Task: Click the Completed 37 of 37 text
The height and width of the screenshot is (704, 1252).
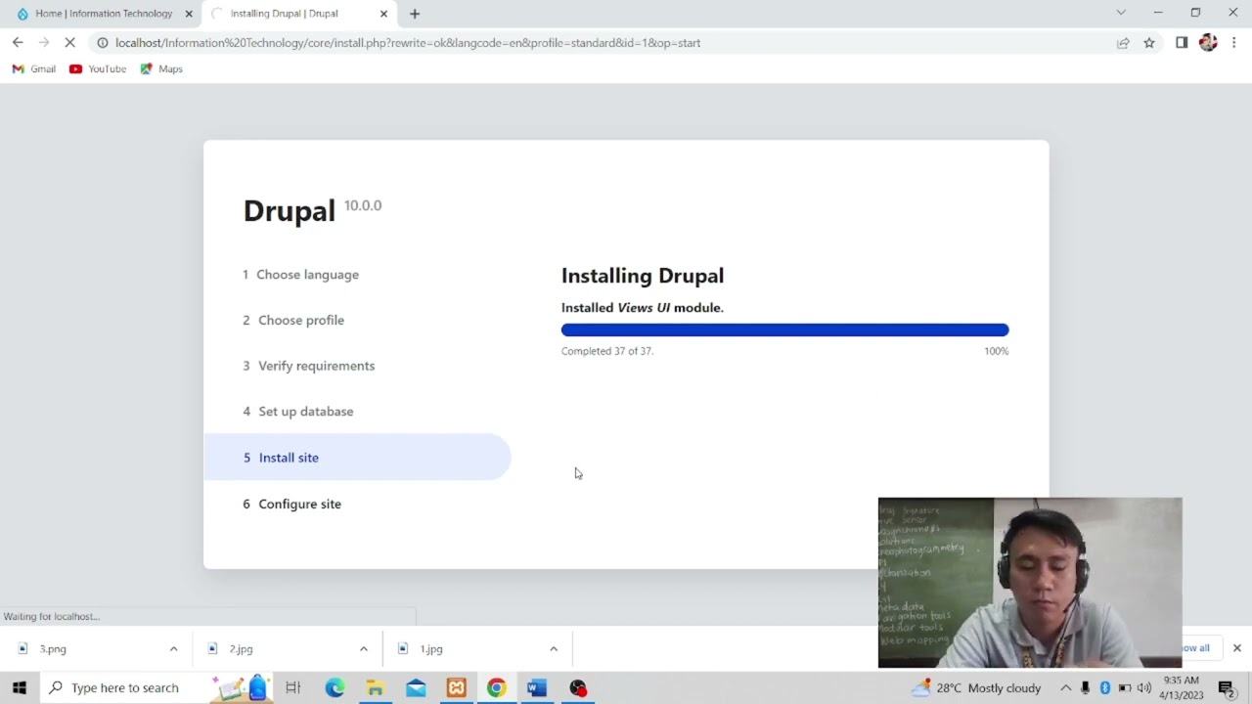Action: (x=607, y=351)
